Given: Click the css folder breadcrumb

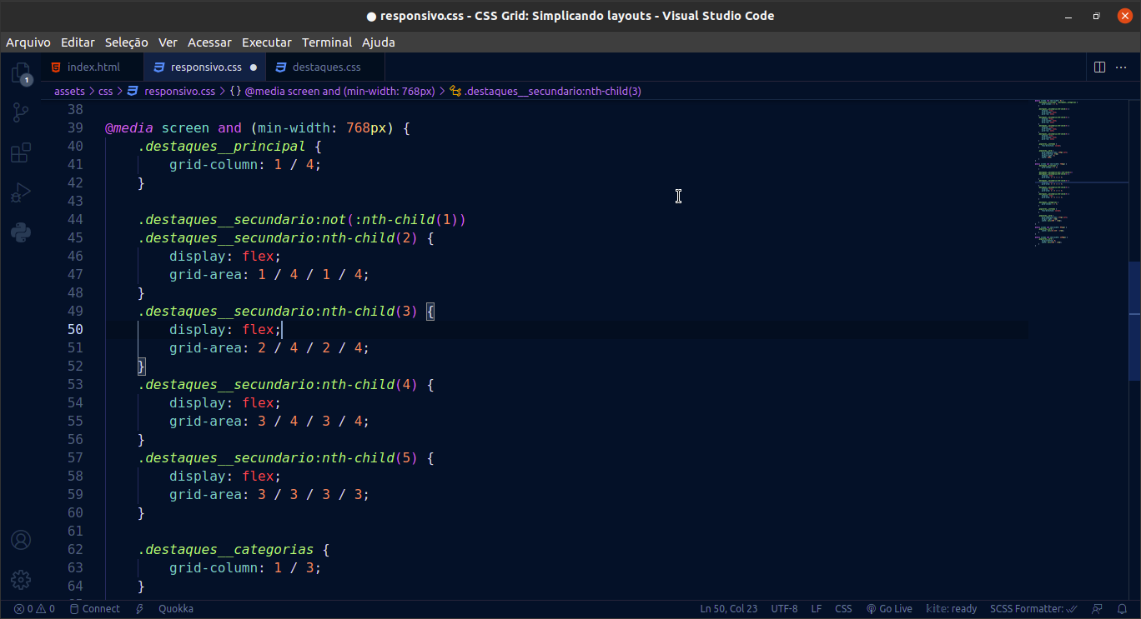Looking at the screenshot, I should click(105, 91).
